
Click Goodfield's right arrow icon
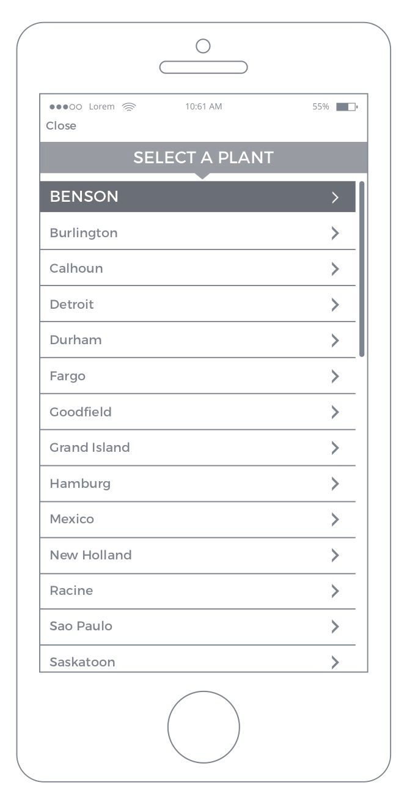tap(335, 412)
